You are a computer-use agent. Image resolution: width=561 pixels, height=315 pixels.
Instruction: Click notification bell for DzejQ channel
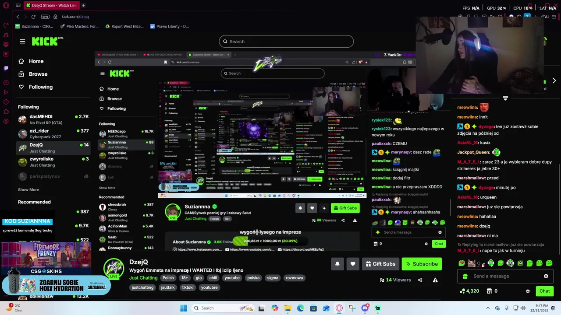coord(337,264)
